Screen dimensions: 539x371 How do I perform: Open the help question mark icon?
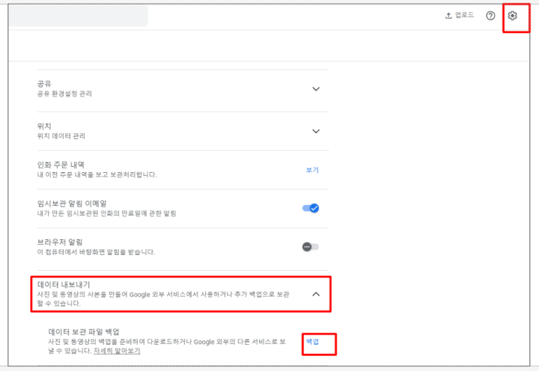coord(490,16)
